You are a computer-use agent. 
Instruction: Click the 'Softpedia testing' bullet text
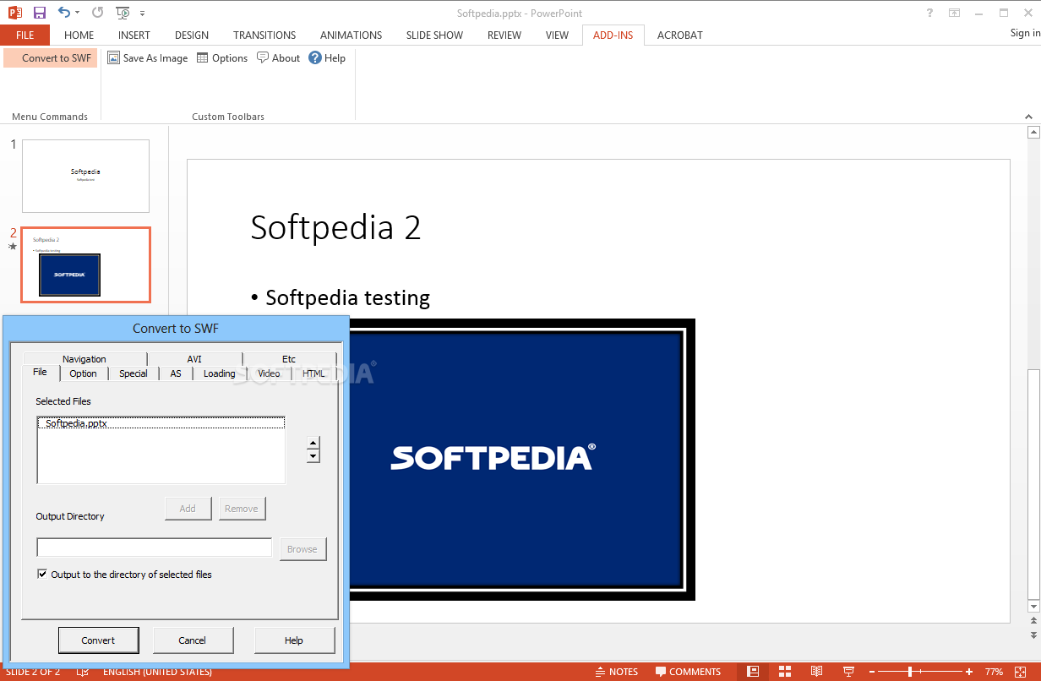coord(347,297)
